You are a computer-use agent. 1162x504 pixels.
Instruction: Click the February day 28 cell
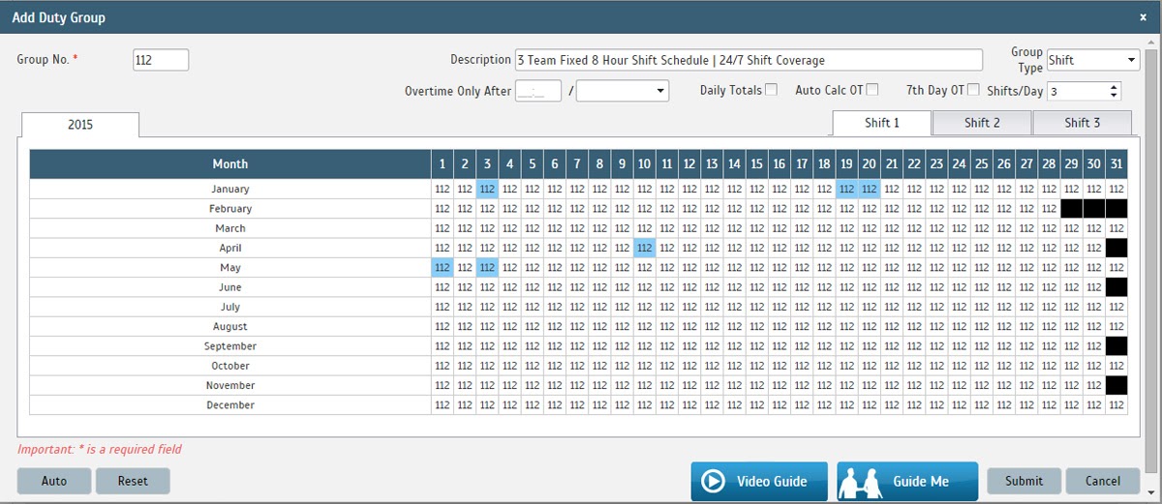coord(1049,209)
